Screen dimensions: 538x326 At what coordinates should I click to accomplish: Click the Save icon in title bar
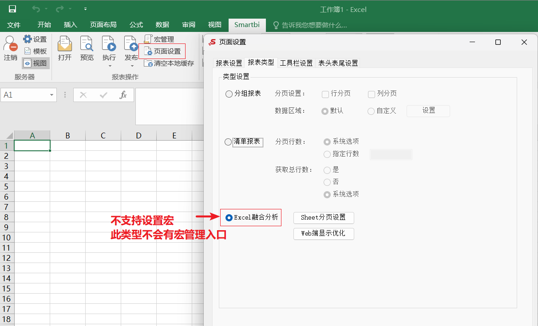point(12,9)
